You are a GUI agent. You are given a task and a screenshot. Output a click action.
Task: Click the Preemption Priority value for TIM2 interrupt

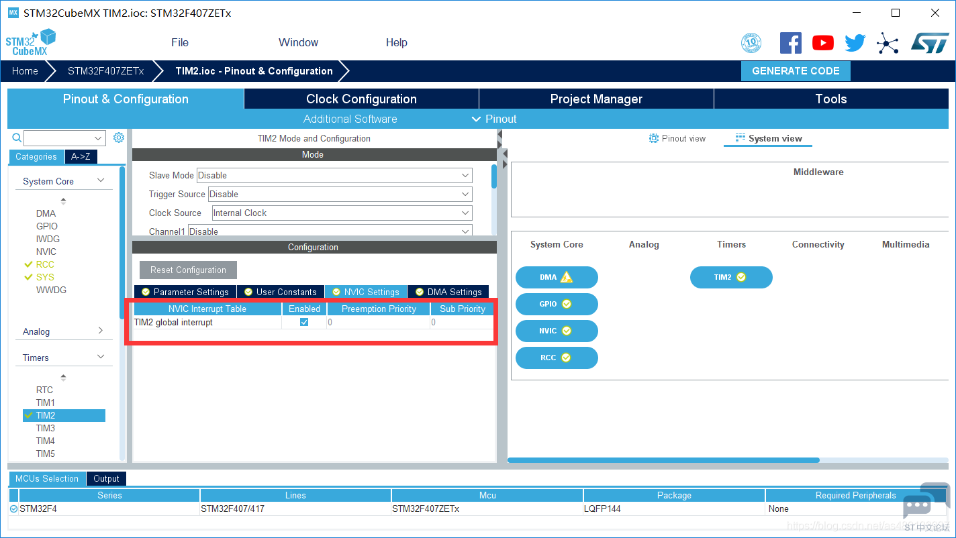pyautogui.click(x=378, y=323)
